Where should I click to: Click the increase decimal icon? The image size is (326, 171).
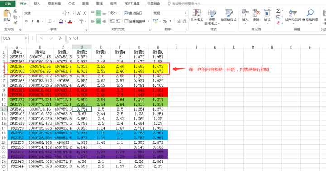178,21
